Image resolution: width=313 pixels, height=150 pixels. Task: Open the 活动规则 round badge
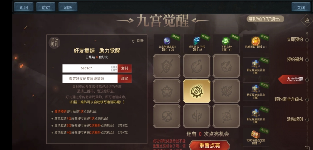click(54, 42)
